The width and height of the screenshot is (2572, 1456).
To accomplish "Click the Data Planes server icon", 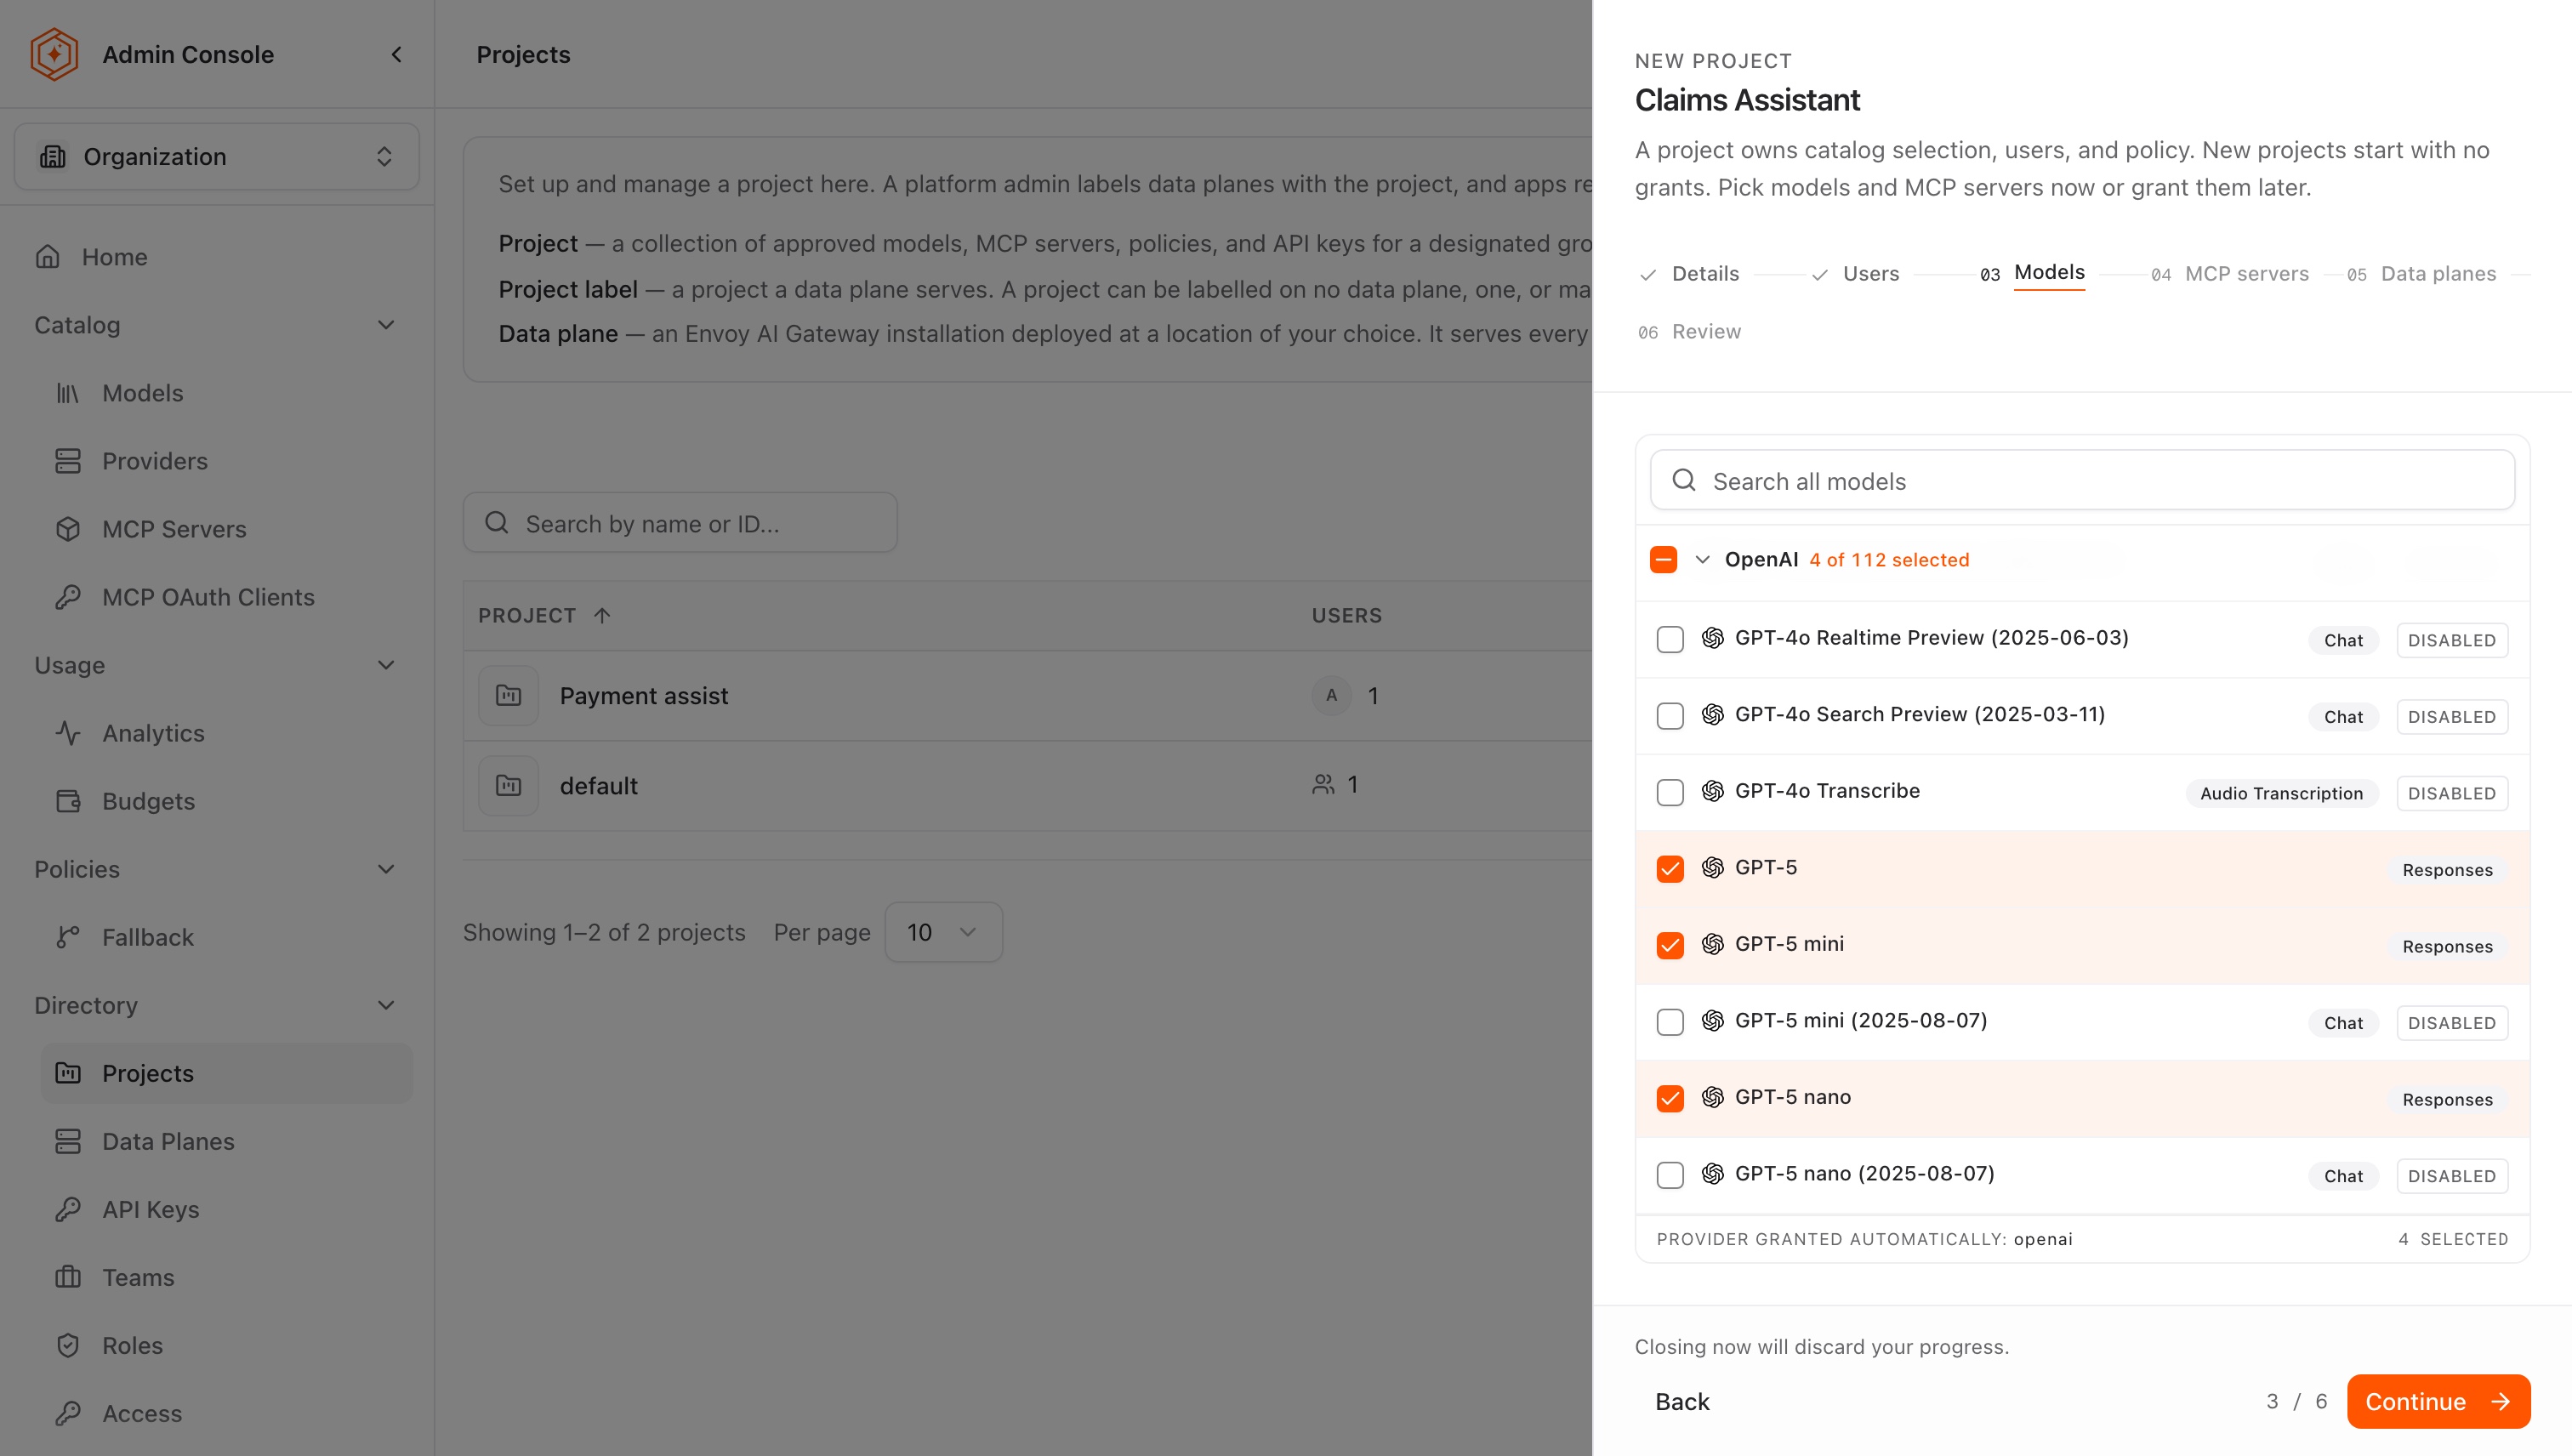I will (67, 1141).
